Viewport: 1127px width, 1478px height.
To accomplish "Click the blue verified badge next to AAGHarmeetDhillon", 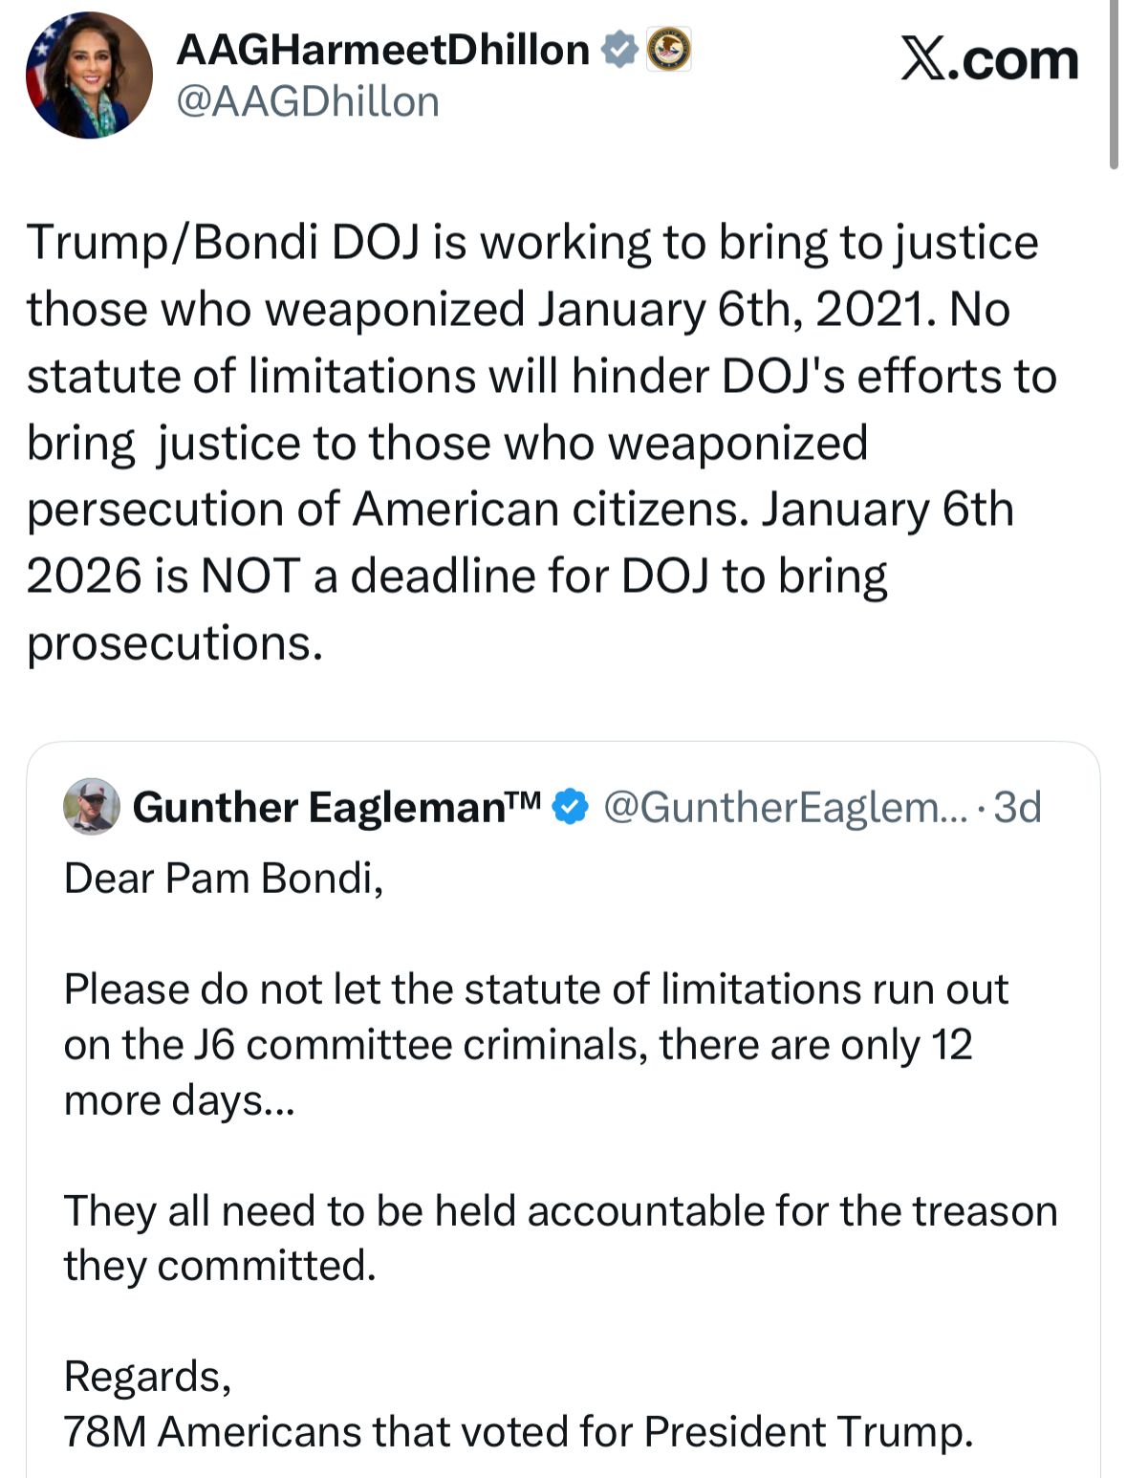I will [619, 50].
